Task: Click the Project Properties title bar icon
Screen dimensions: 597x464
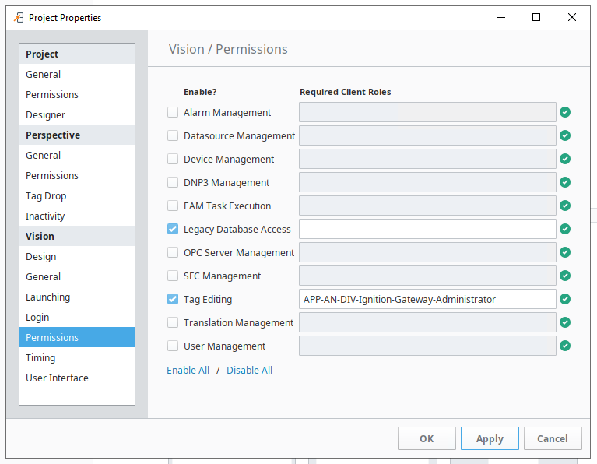Action: click(x=19, y=17)
